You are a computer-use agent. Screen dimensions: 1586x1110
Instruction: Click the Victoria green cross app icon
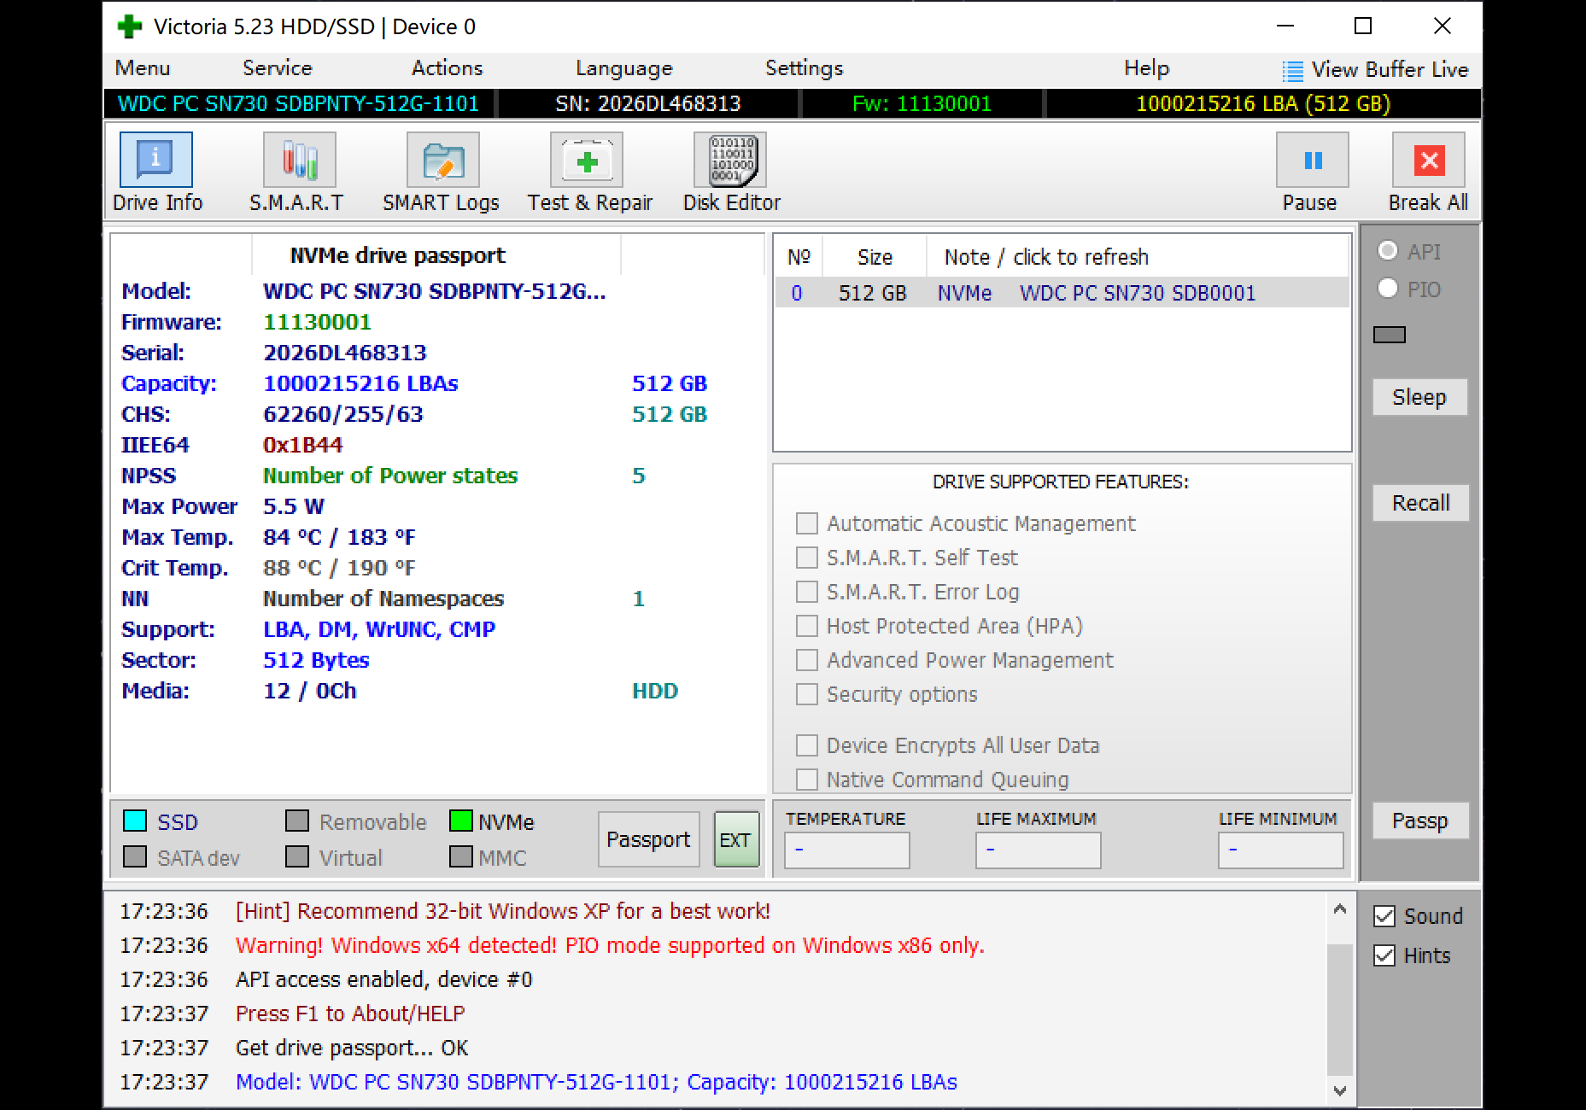130,26
